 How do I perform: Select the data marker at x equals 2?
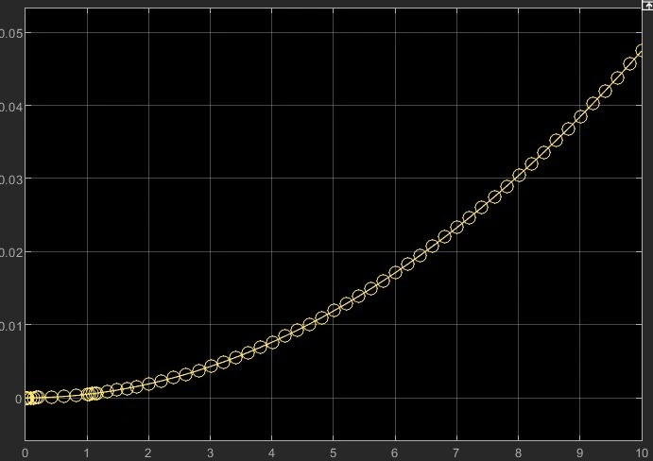coord(148,384)
